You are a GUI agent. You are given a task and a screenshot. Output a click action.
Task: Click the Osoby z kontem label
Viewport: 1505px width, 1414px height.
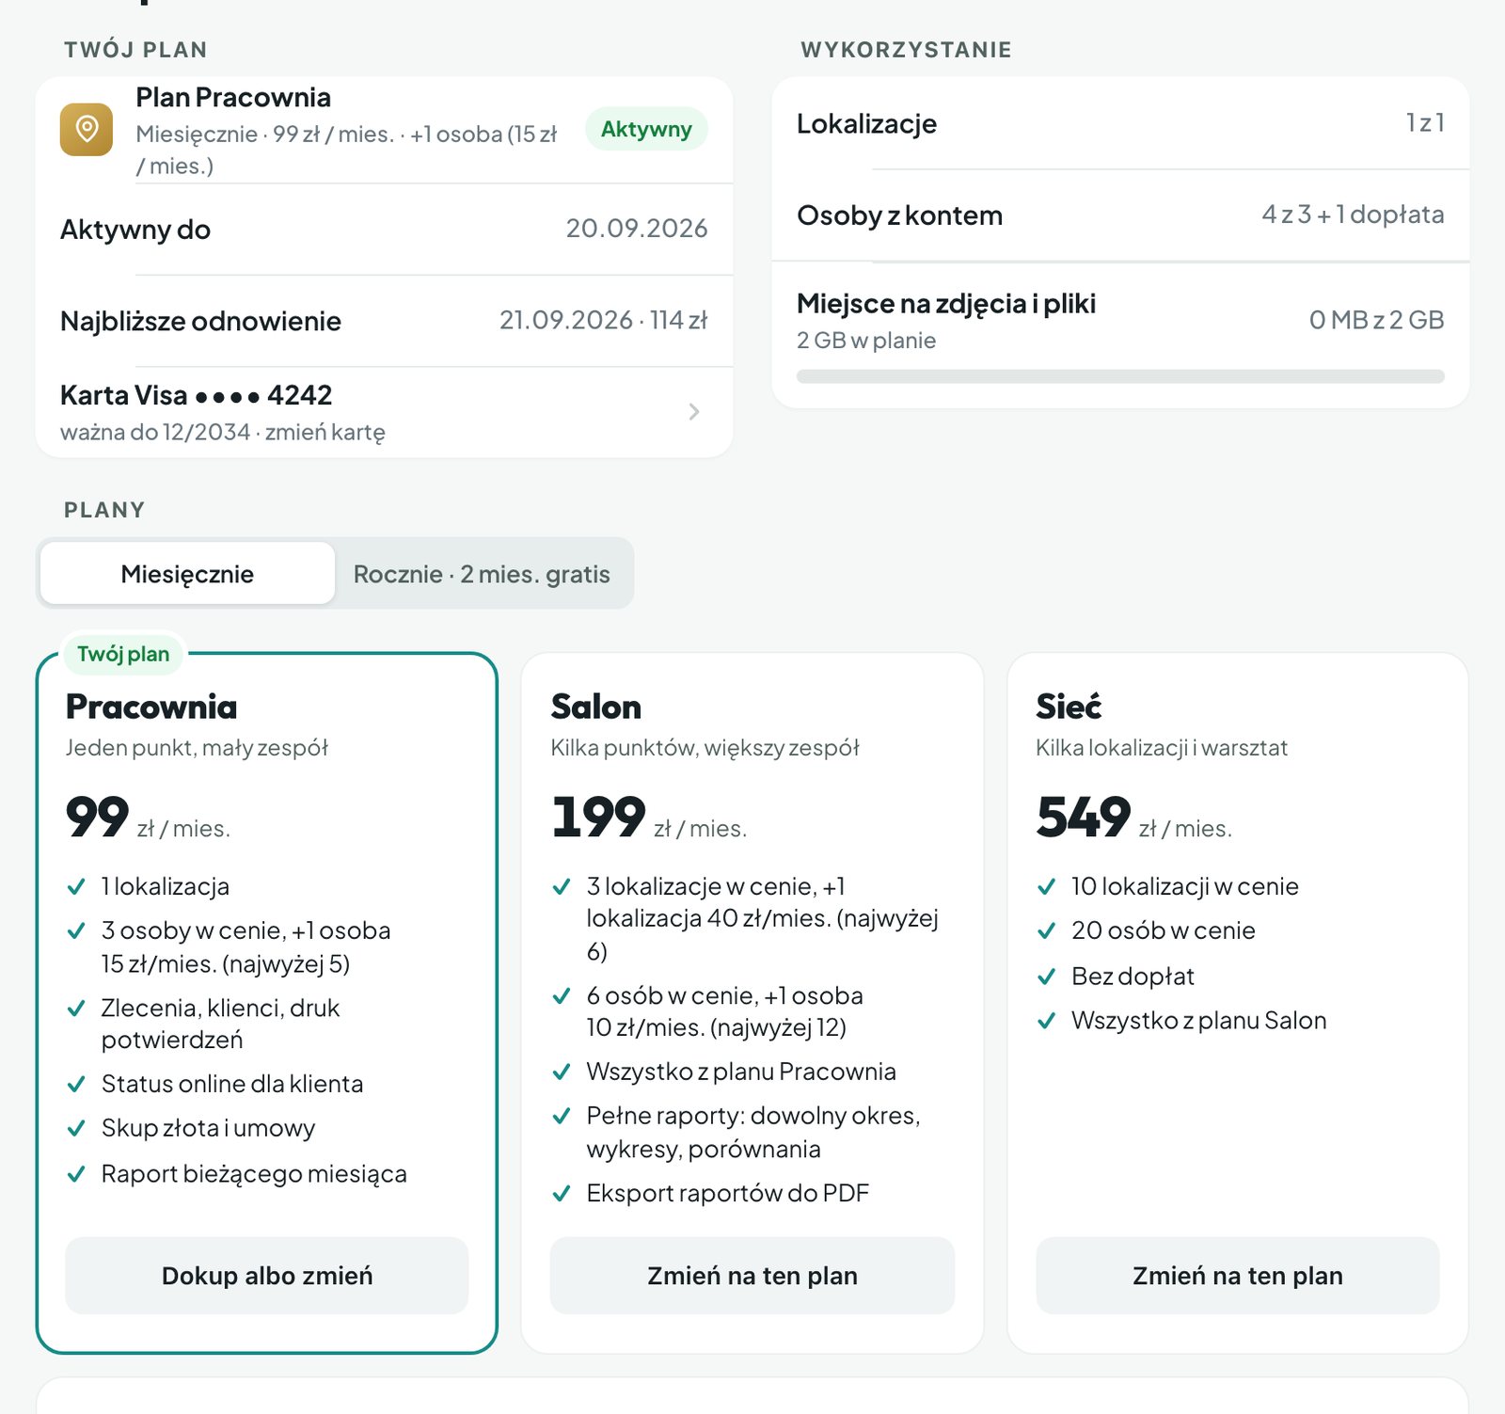(899, 215)
